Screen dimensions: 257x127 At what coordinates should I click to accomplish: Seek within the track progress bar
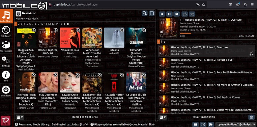pos(217,33)
